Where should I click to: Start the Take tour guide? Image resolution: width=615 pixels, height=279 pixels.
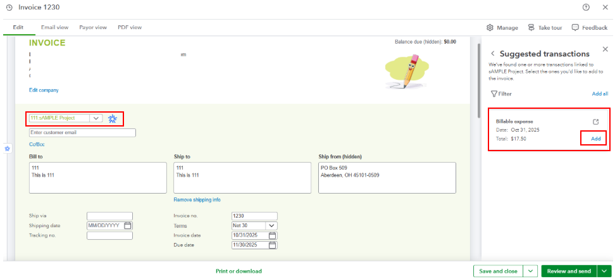tap(531, 28)
